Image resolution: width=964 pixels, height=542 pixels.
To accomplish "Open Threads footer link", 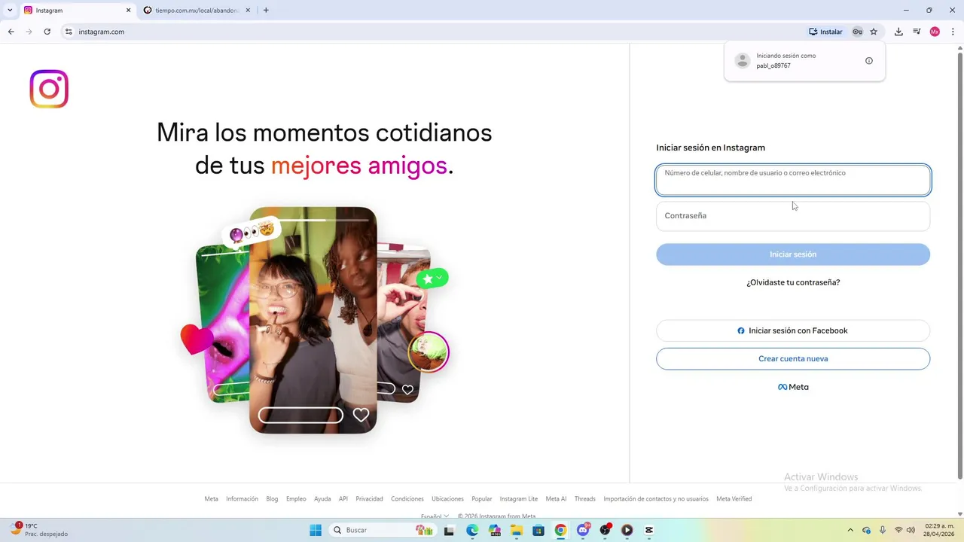I will 585,499.
